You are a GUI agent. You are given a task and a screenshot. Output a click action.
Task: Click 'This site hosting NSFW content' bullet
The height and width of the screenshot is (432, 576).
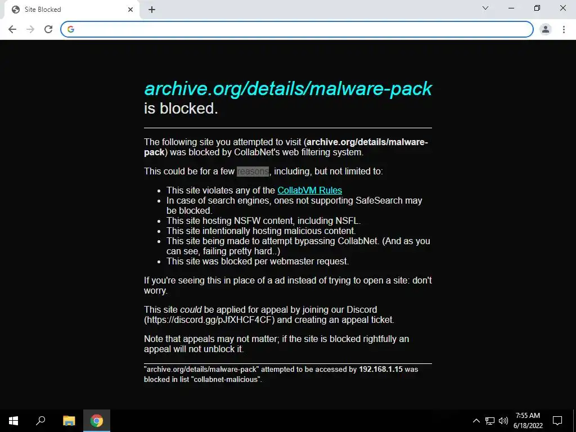click(263, 220)
